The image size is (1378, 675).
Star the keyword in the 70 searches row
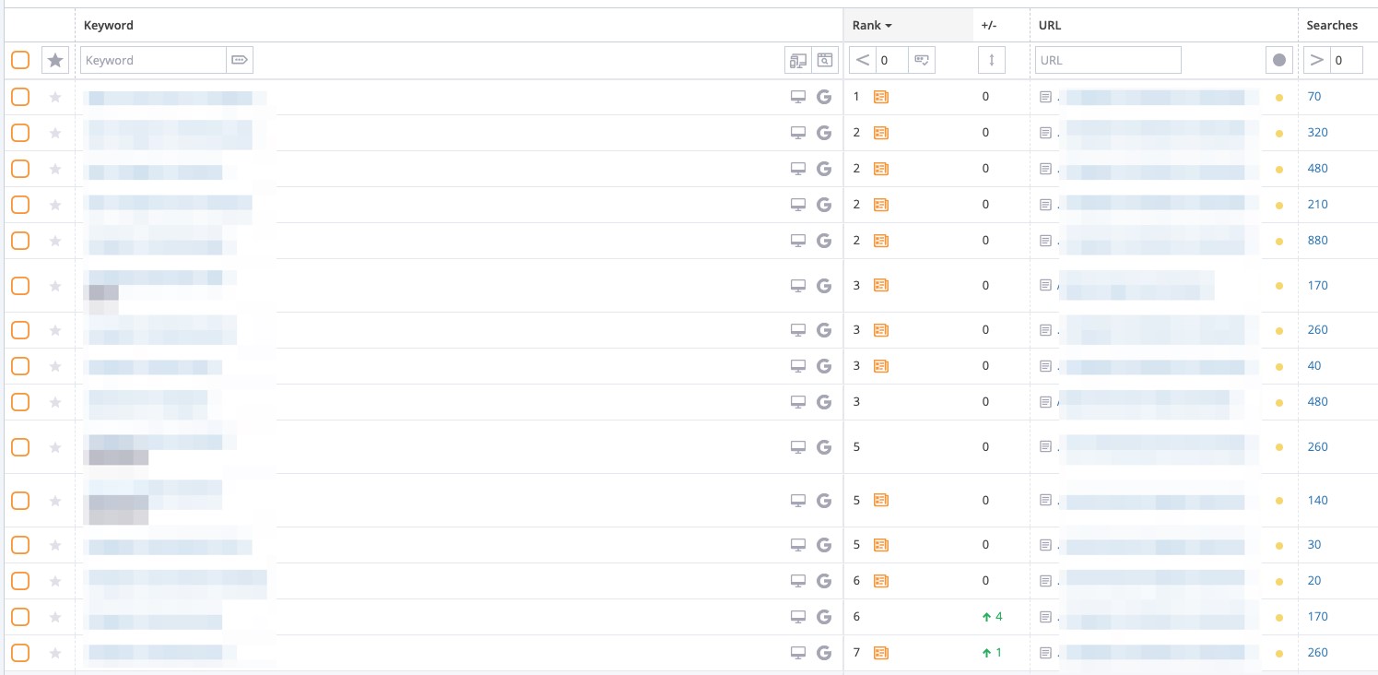point(55,97)
